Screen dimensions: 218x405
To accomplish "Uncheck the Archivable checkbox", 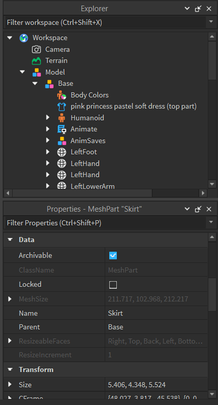I will pyautogui.click(x=113, y=255).
